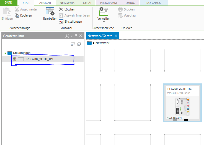Switch to the ANSICHT ribbon tab

pos(45,3)
